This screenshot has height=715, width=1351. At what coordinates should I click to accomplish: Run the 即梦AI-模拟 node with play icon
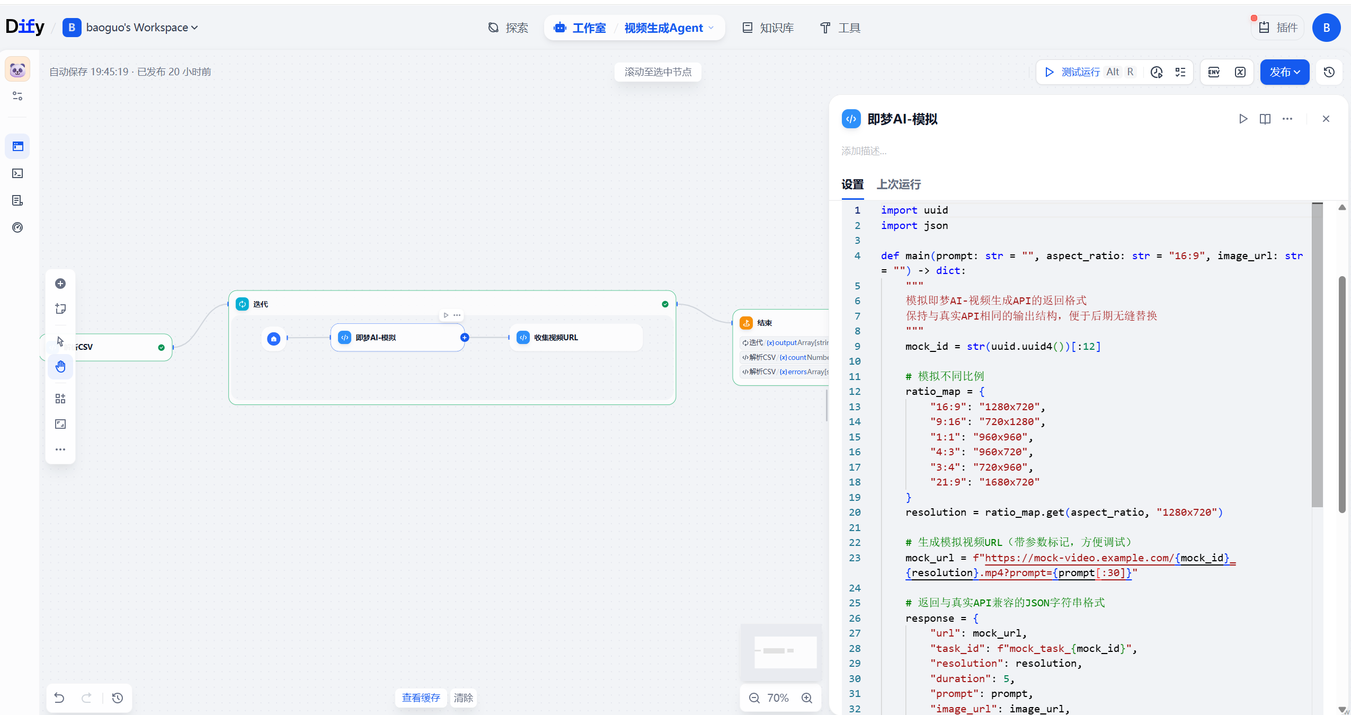pyautogui.click(x=1243, y=119)
